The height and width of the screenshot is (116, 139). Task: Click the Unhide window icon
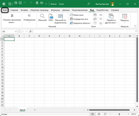(95, 23)
